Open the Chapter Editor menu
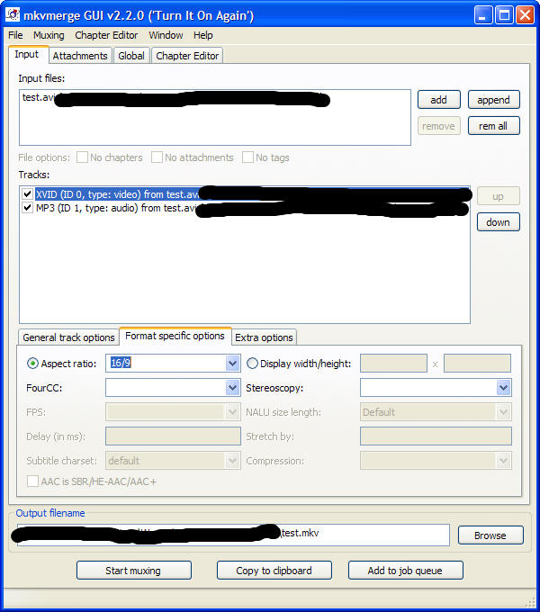This screenshot has height=612, width=540. 106,35
